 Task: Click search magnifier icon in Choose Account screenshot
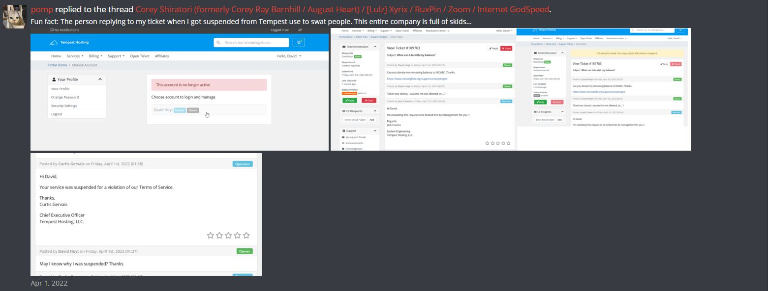coord(219,42)
